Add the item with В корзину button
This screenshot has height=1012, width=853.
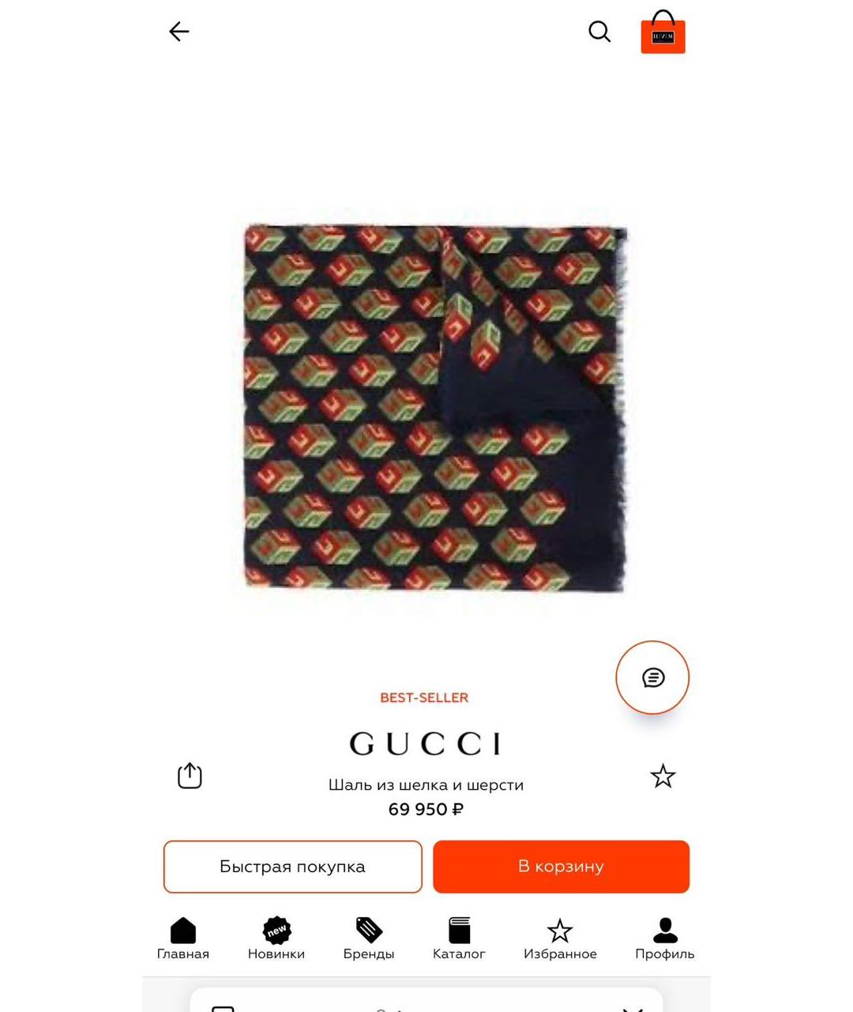coord(561,867)
